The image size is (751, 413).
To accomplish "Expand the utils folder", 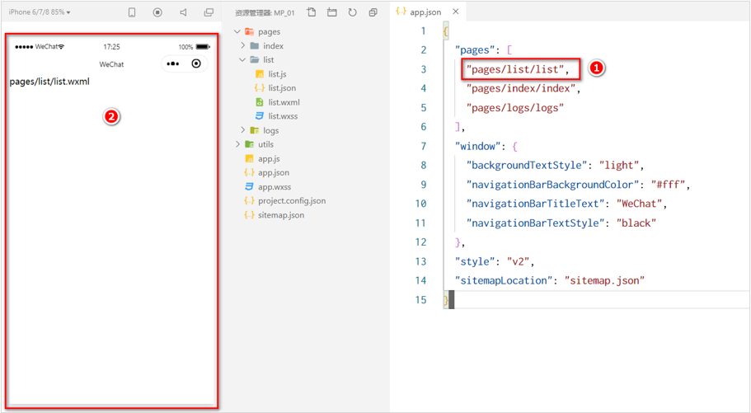I will tap(237, 144).
